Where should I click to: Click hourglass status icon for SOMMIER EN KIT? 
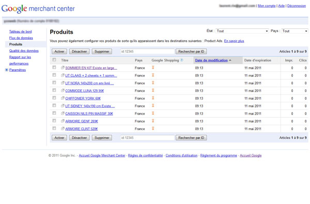[153, 68]
